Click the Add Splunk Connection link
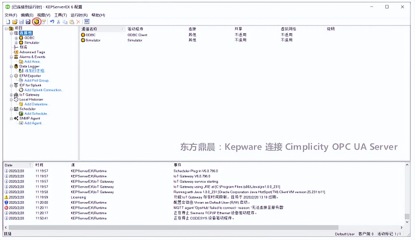Viewport: 415px width, 240px height. coord(43,90)
